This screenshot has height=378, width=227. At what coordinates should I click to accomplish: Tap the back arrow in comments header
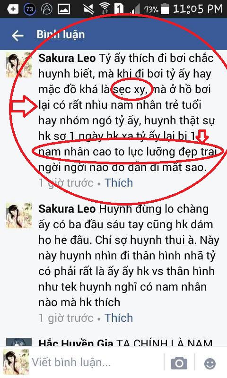pos(17,36)
